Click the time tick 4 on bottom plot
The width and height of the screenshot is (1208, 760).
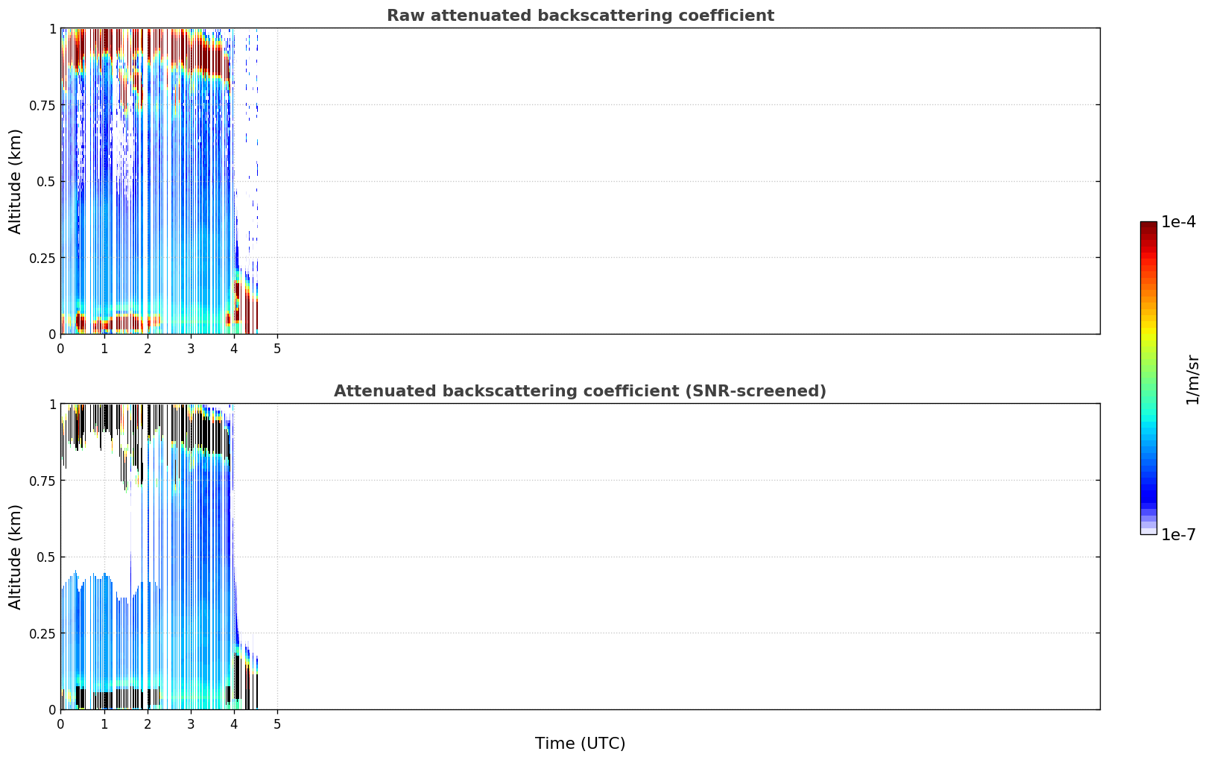coord(234,723)
